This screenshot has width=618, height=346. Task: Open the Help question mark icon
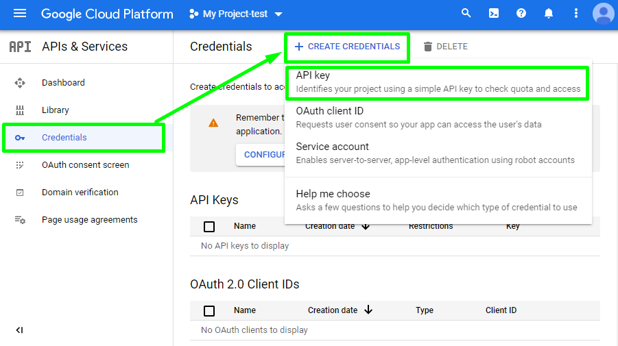click(521, 14)
